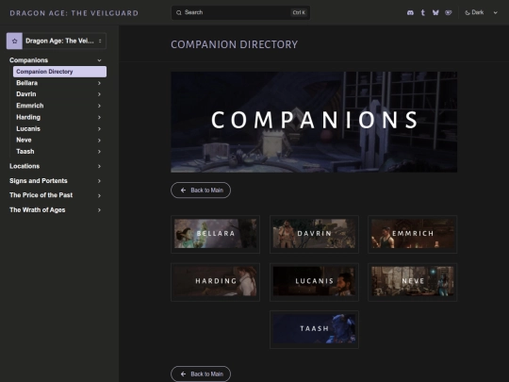
Task: Expand the Bellara chevron in sidebar
Action: point(99,83)
